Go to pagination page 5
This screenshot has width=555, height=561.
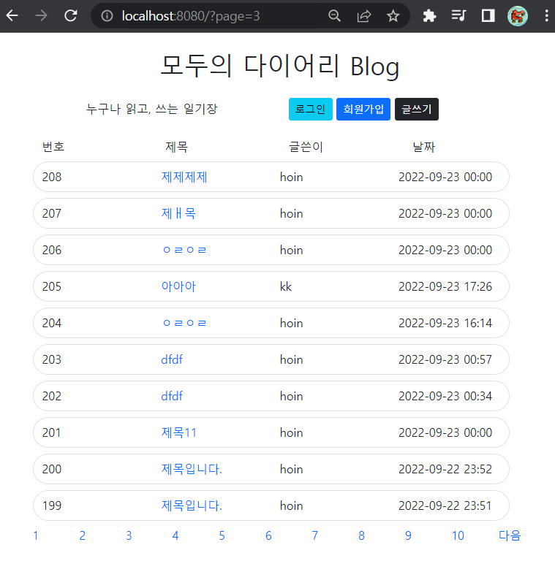(x=222, y=535)
